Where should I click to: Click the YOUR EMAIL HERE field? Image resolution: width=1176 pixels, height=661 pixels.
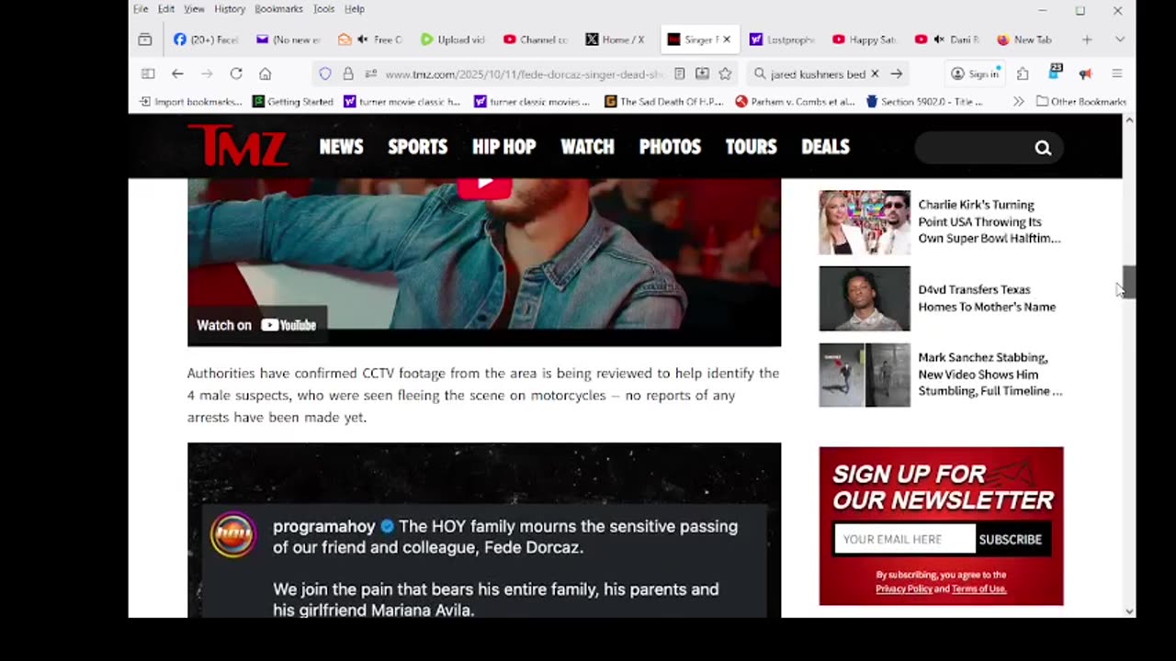[904, 539]
